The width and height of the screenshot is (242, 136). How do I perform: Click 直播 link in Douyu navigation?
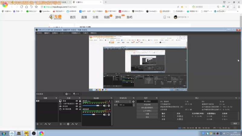pos(84,17)
